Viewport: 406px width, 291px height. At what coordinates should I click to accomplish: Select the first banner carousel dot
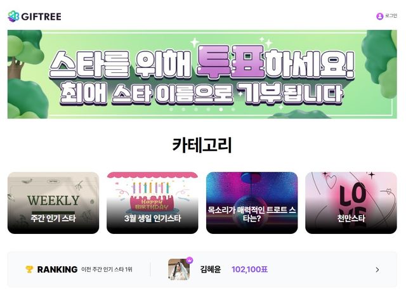tap(171, 110)
